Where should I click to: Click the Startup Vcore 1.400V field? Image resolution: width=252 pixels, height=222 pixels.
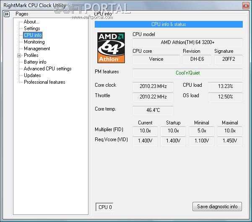173,141
